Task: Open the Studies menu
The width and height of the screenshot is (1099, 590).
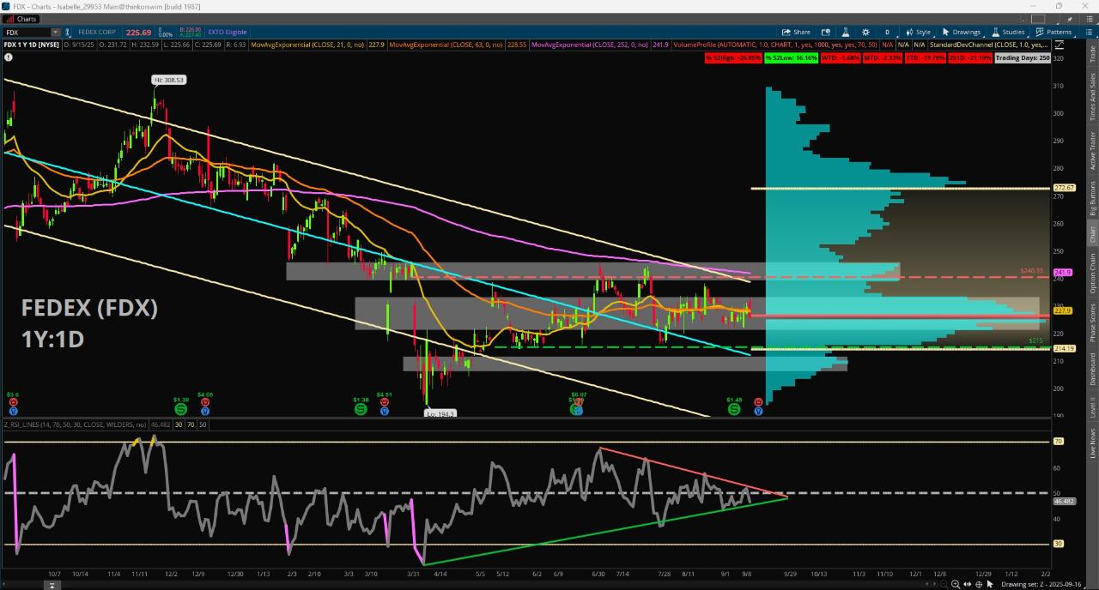Action: [x=1008, y=32]
